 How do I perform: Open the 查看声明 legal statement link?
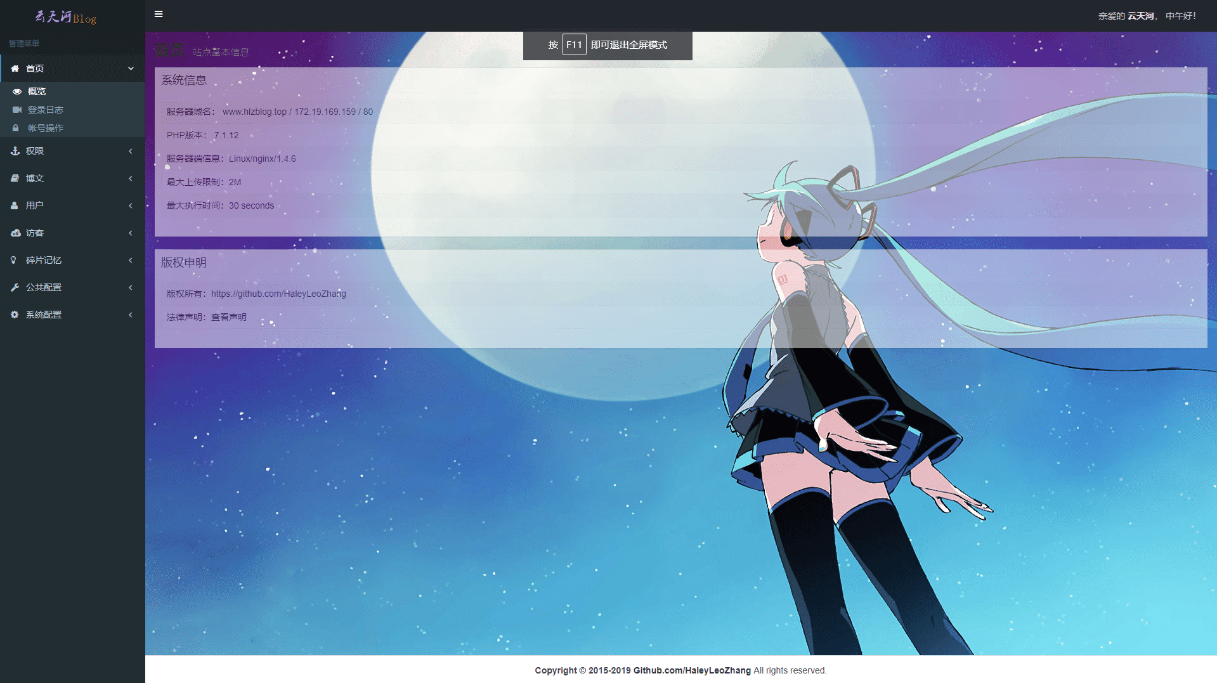coord(229,317)
